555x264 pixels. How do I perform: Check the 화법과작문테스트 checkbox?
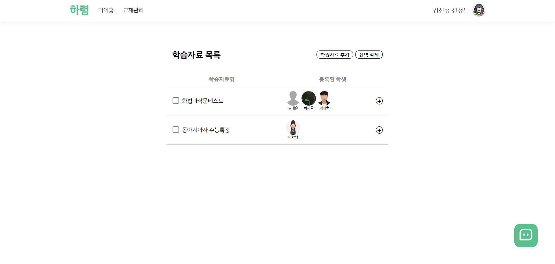pyautogui.click(x=176, y=101)
